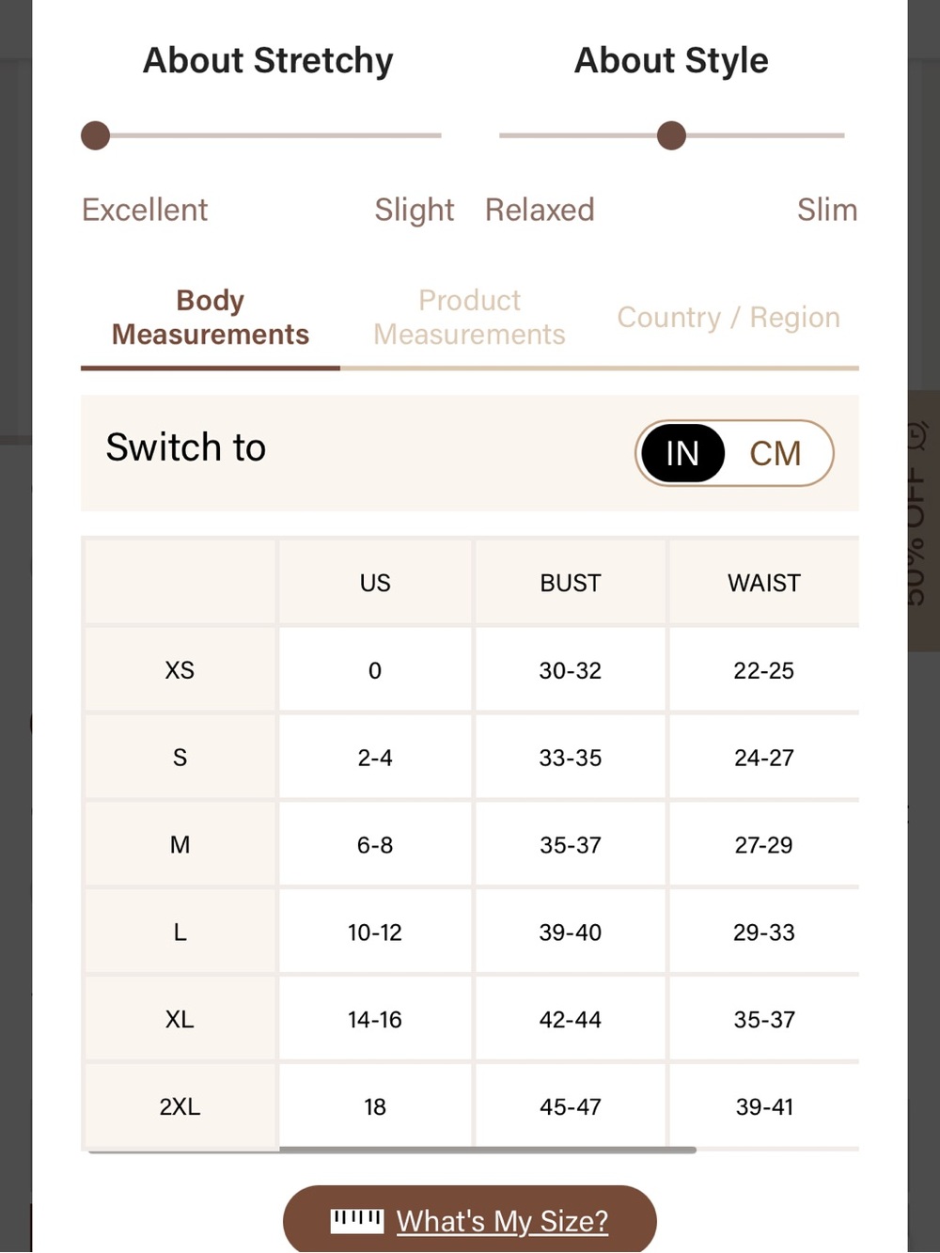Click the WAIST column header
940x1253 pixels.
[764, 583]
